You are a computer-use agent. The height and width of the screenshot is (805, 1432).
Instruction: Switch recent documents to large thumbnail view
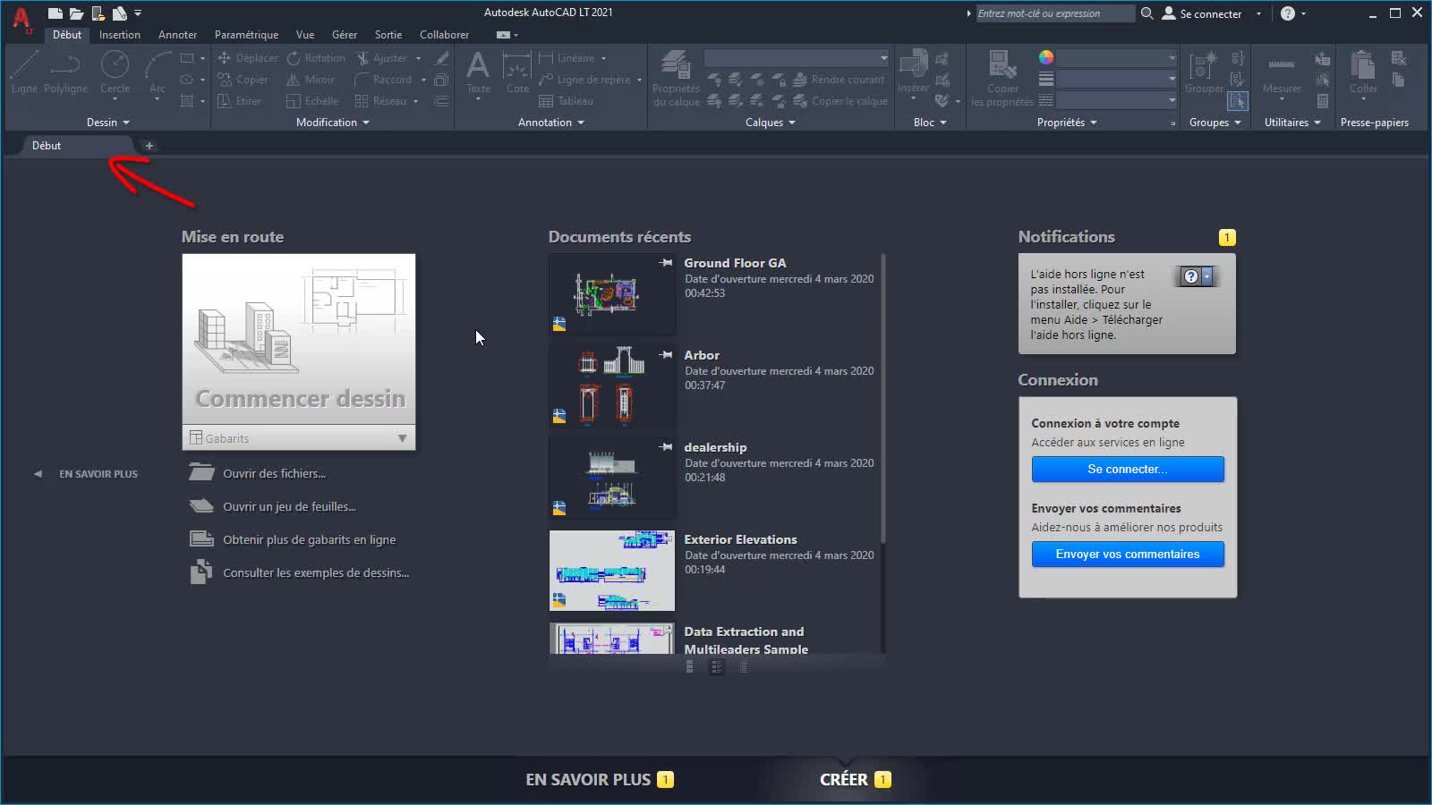[690, 666]
